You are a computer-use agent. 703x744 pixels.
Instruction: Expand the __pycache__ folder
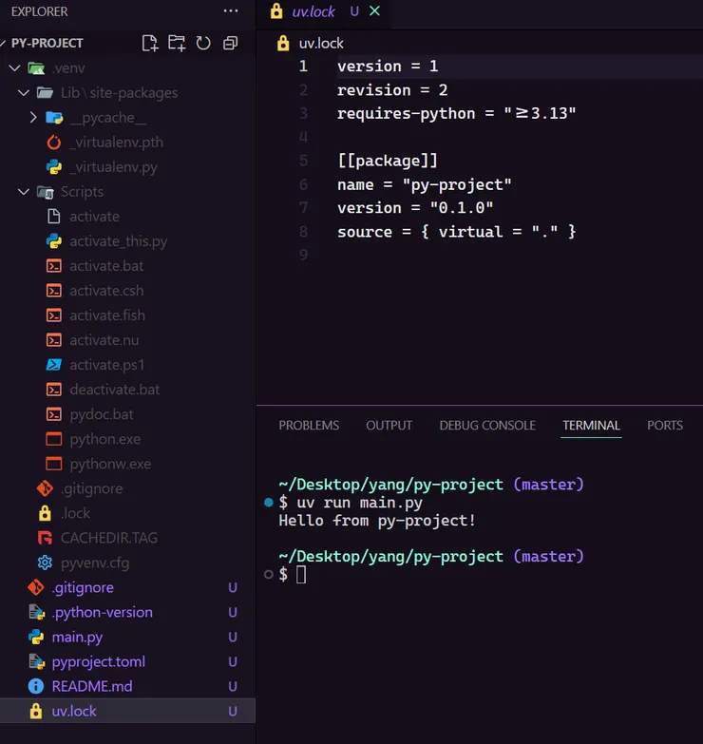click(x=32, y=117)
